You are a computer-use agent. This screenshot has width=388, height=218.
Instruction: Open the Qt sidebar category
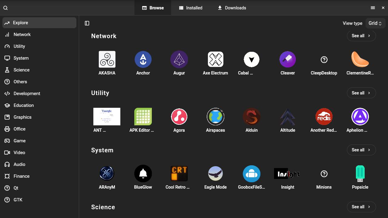39,188
